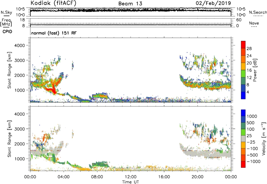Click the '25' tick on Velocity colorbar

click(x=249, y=136)
